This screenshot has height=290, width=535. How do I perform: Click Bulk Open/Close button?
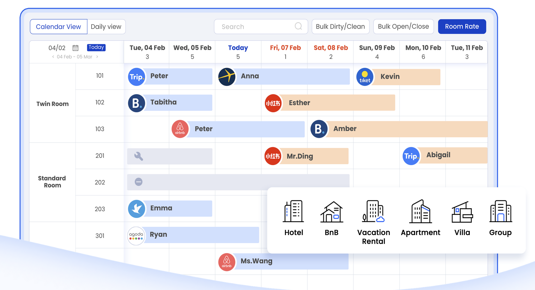pos(403,27)
